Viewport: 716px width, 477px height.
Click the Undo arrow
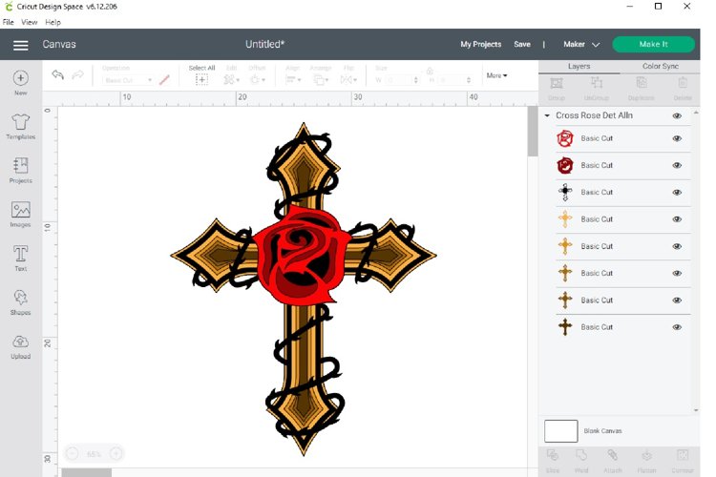pyautogui.click(x=58, y=75)
